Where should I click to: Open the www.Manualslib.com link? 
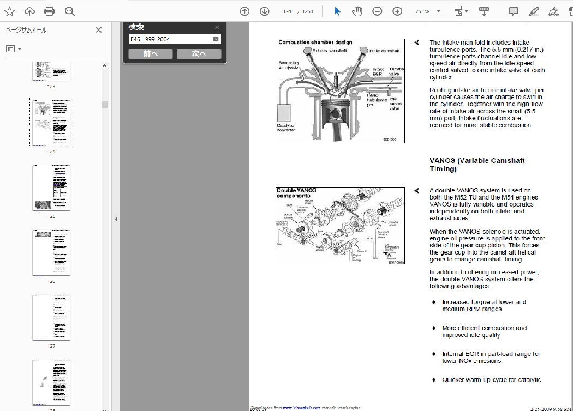[301, 408]
